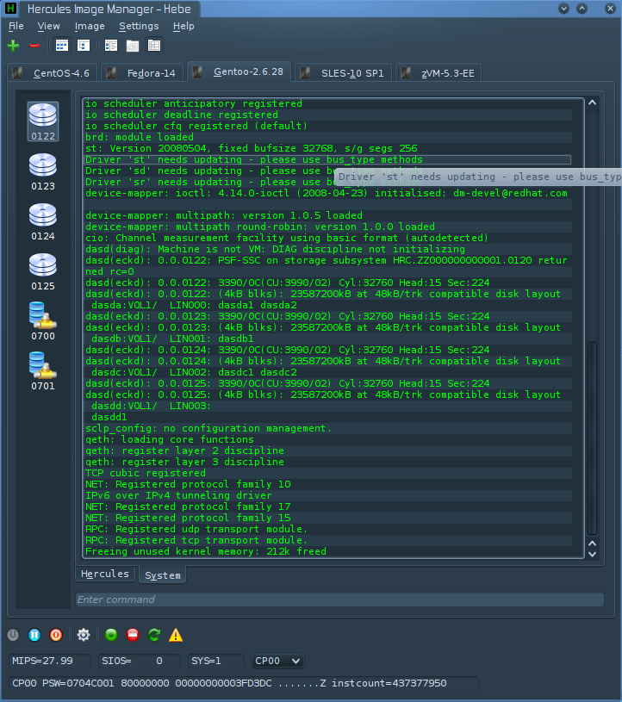The width and height of the screenshot is (622, 702).
Task: Click the red power off icon
Action: (56, 635)
